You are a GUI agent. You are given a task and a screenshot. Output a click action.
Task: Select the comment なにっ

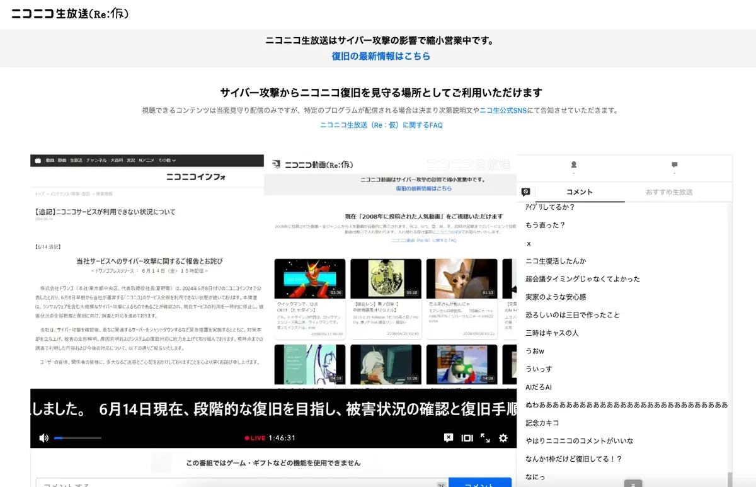(x=535, y=477)
